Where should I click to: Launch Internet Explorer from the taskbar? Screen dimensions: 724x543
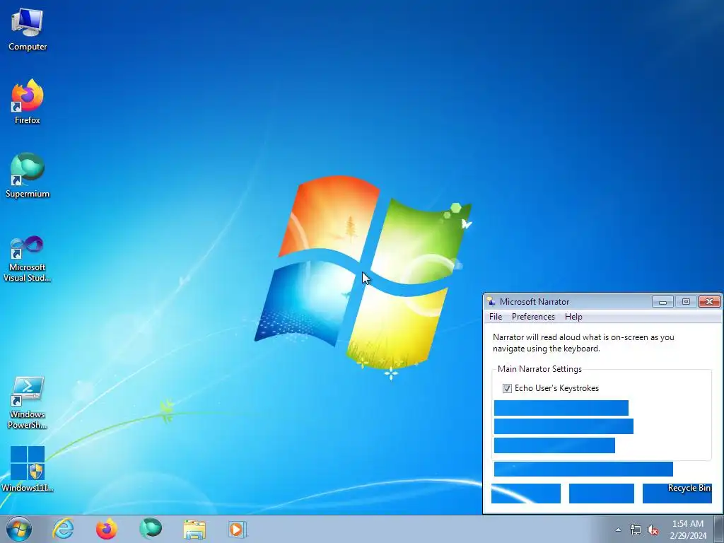click(63, 529)
